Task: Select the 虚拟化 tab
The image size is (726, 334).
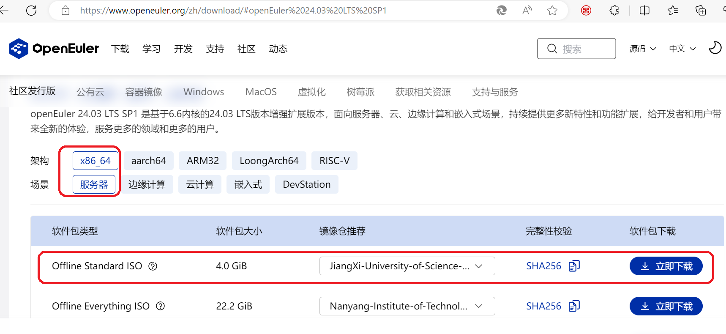Action: click(311, 92)
